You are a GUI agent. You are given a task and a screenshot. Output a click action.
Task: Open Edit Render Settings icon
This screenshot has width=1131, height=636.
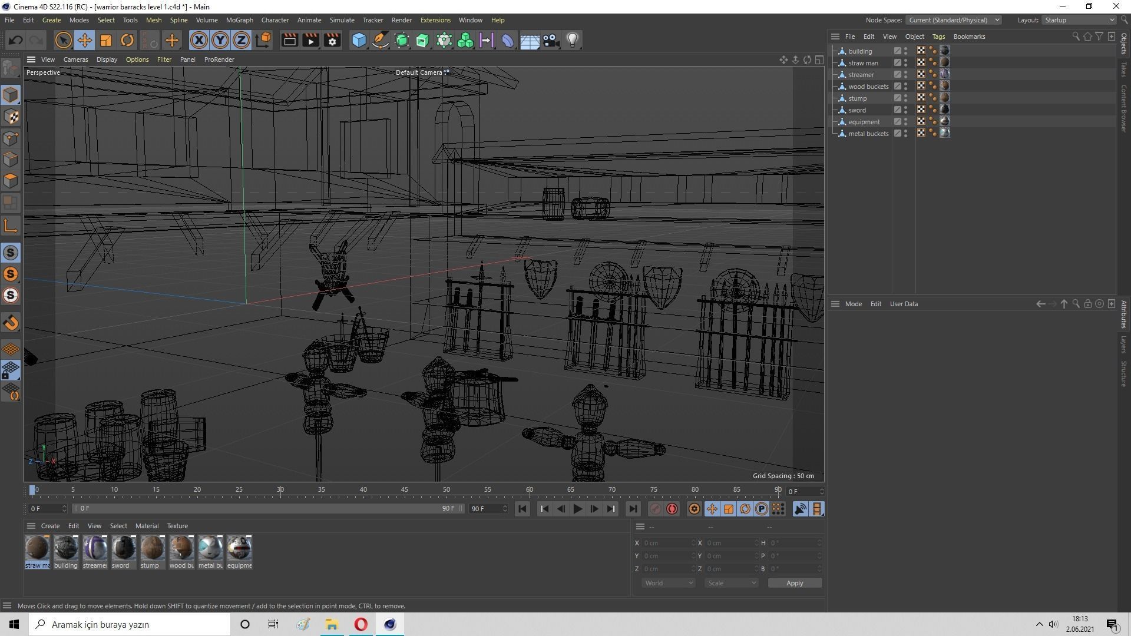point(332,40)
